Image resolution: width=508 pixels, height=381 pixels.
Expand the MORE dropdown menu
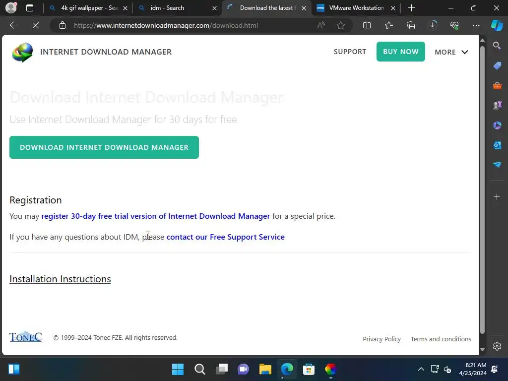point(451,52)
